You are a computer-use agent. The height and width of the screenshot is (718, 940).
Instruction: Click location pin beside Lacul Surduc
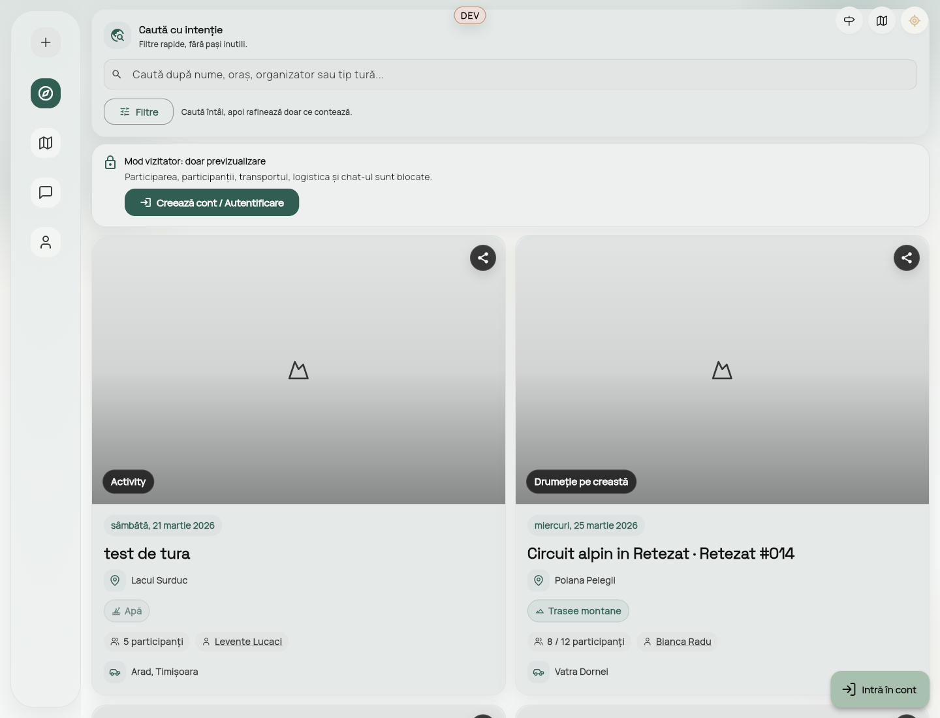[x=115, y=580]
